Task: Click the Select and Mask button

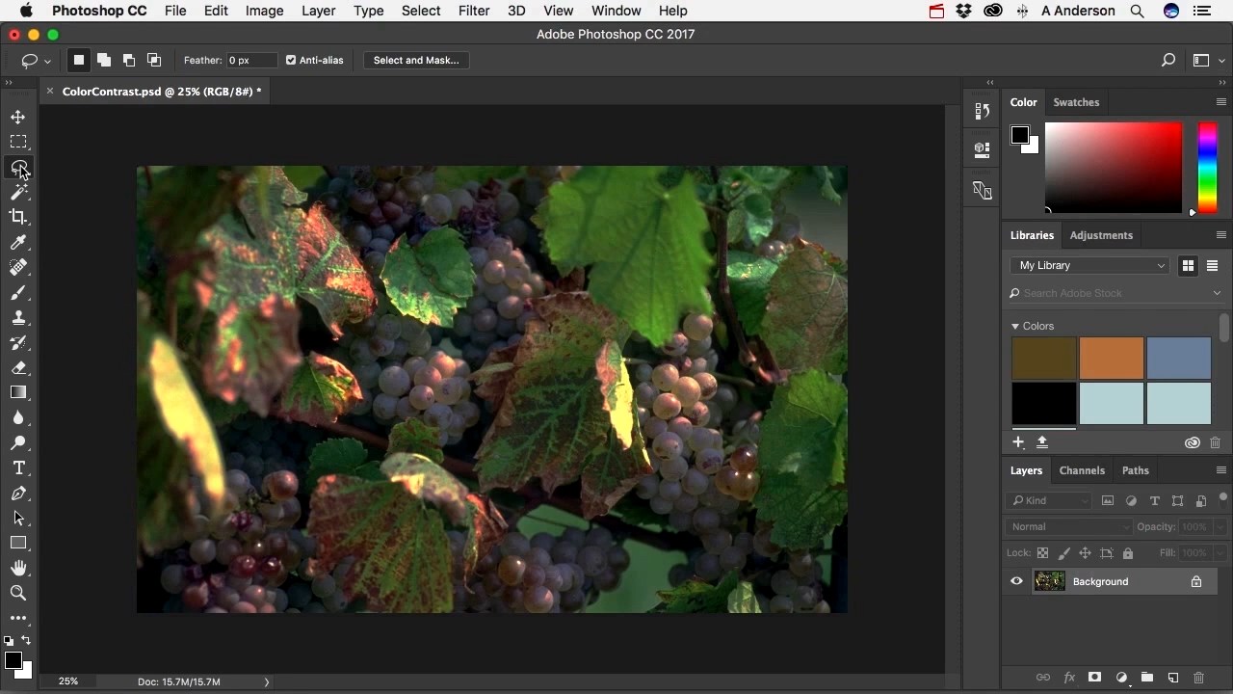Action: point(416,60)
